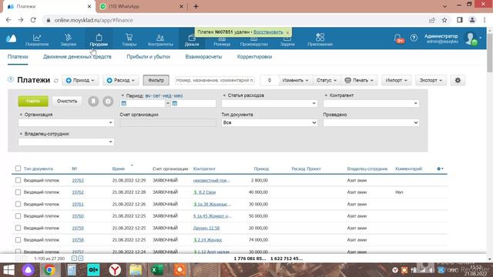Expand the Приход dropdown button
The width and height of the screenshot is (493, 277).
(x=80, y=80)
